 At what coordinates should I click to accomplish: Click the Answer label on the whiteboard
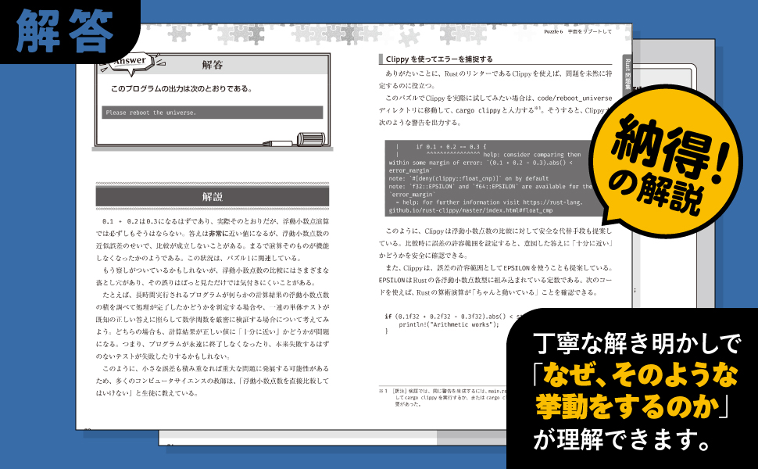[129, 61]
